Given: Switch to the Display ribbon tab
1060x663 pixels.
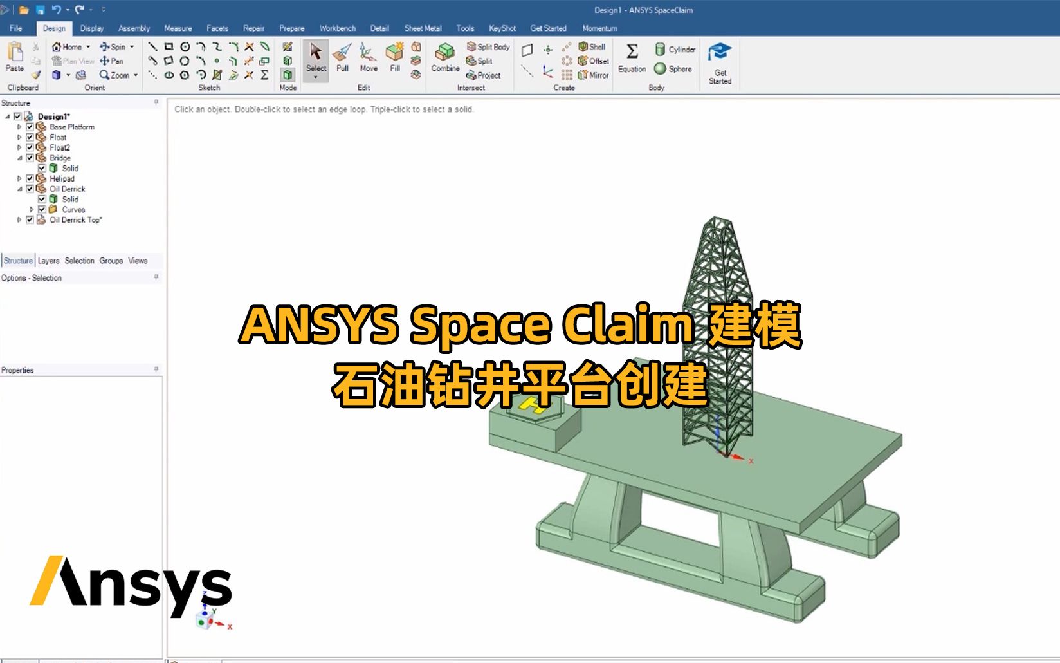Looking at the screenshot, I should click(x=92, y=28).
